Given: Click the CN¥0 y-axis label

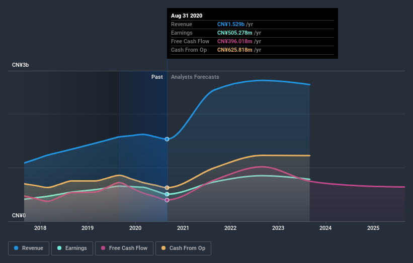Looking at the screenshot, I should 19,215.
